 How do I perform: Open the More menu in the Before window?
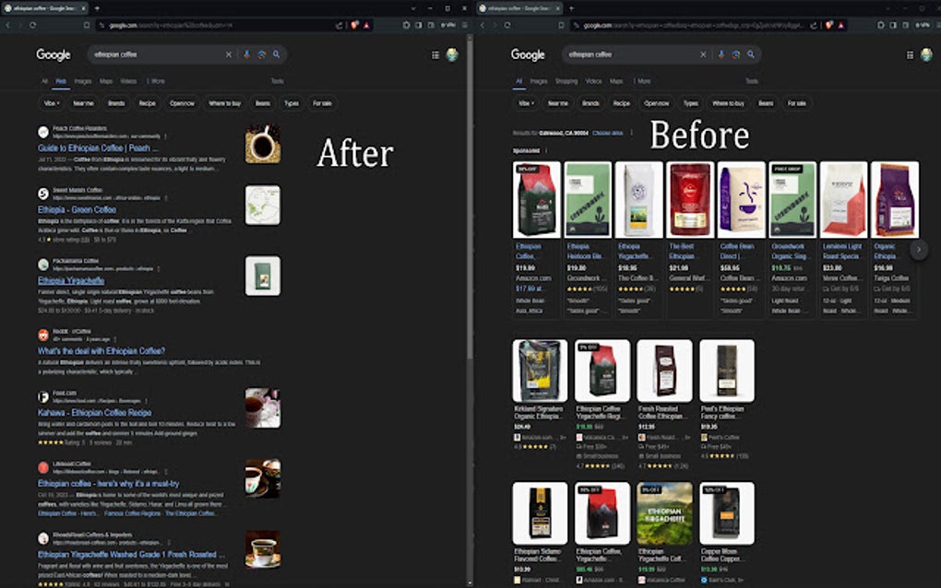click(x=642, y=81)
